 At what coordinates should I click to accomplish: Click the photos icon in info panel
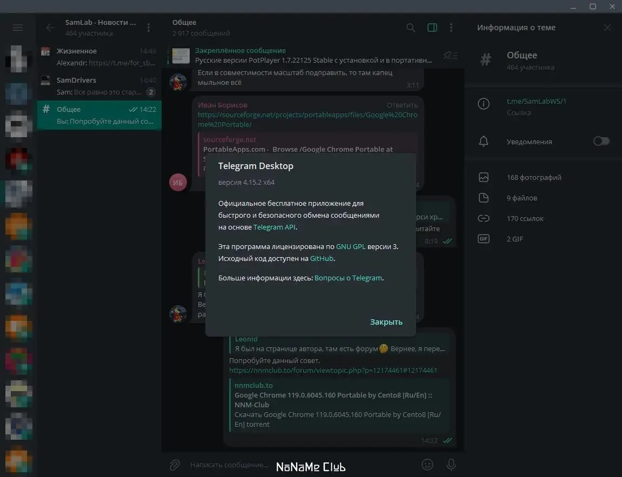pos(483,177)
